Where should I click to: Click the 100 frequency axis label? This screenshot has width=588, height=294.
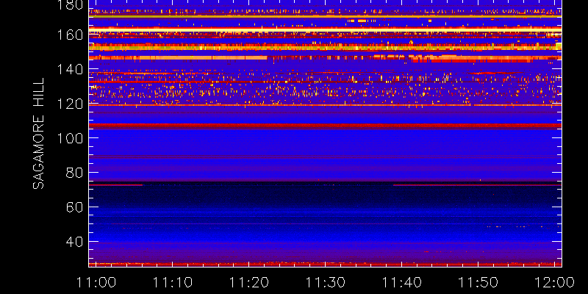70,138
